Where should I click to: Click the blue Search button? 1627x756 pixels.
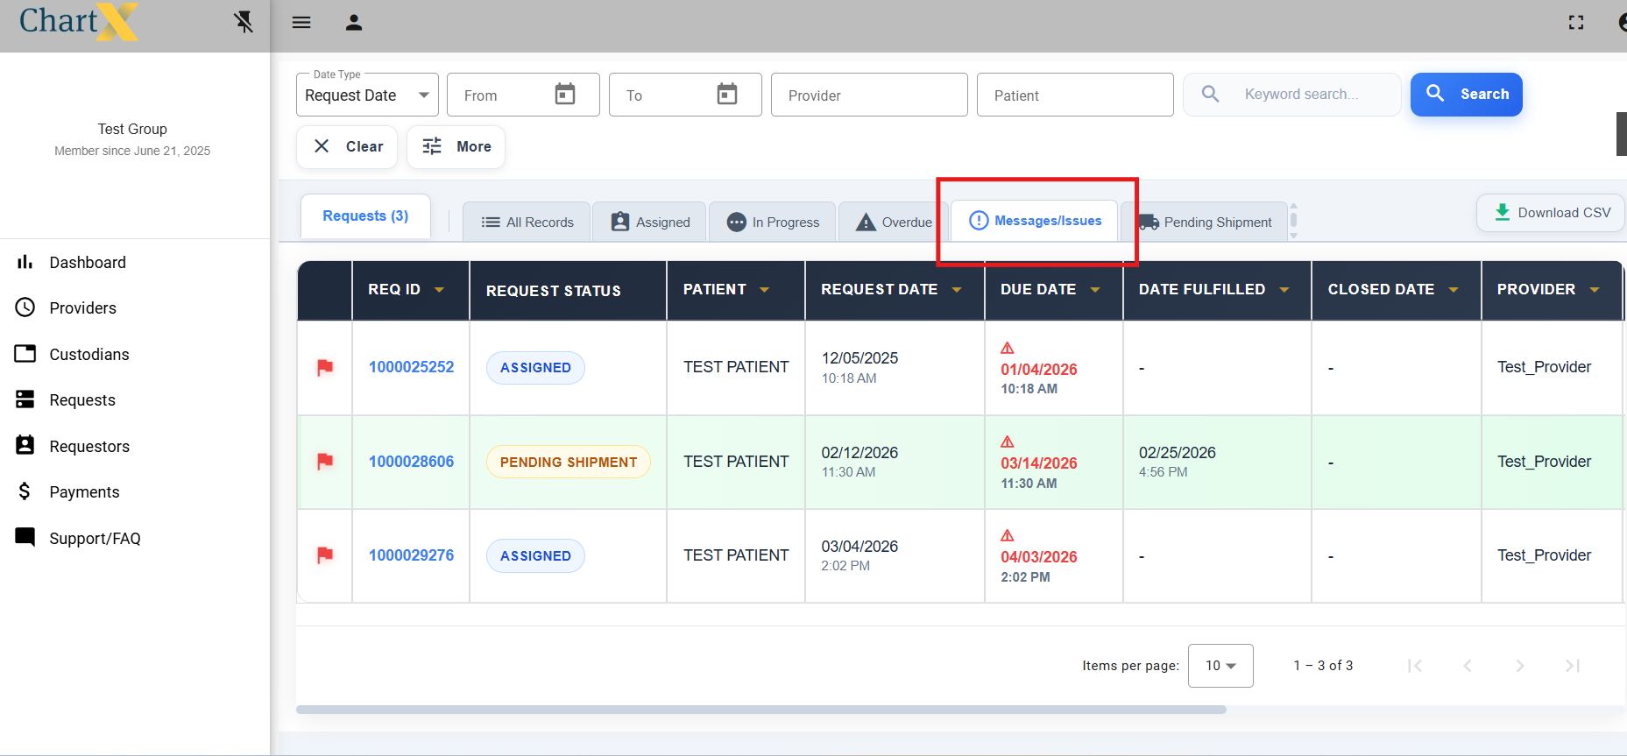pos(1467,95)
